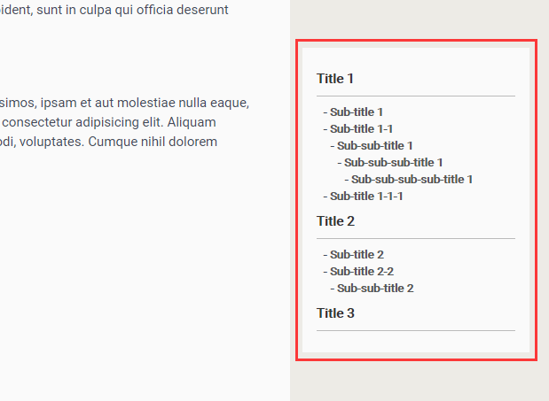Click the "Title 3" heading link
Screen dimensions: 549x401
point(335,313)
